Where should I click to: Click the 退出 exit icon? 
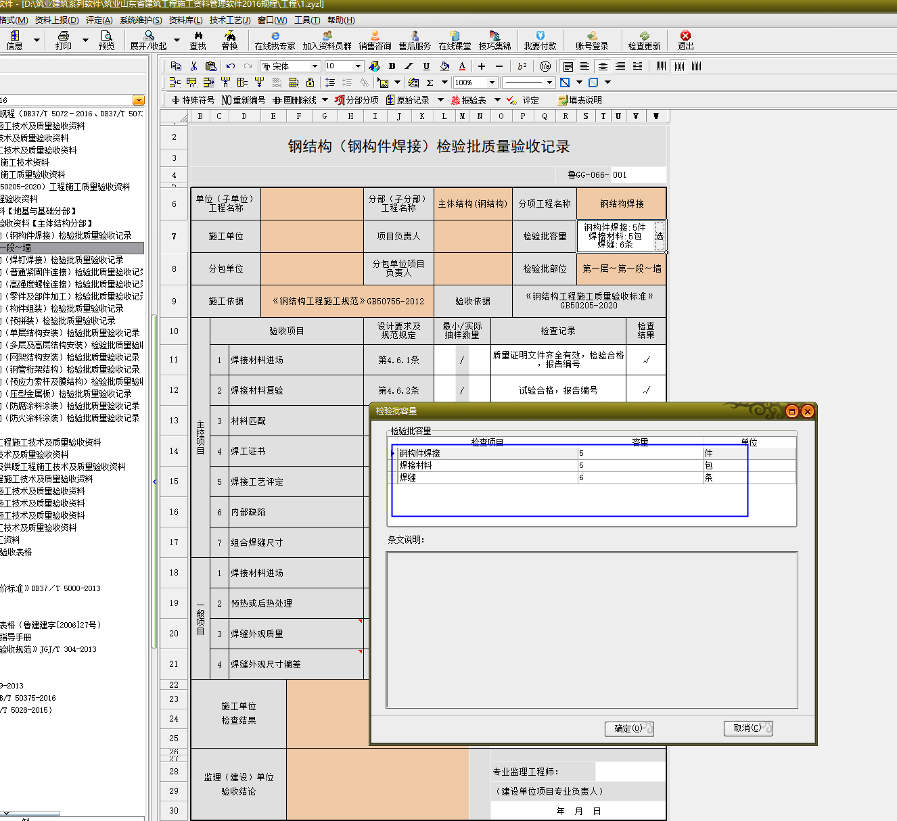pyautogui.click(x=686, y=41)
